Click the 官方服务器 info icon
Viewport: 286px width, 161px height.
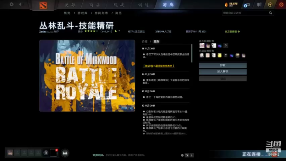point(238,31)
